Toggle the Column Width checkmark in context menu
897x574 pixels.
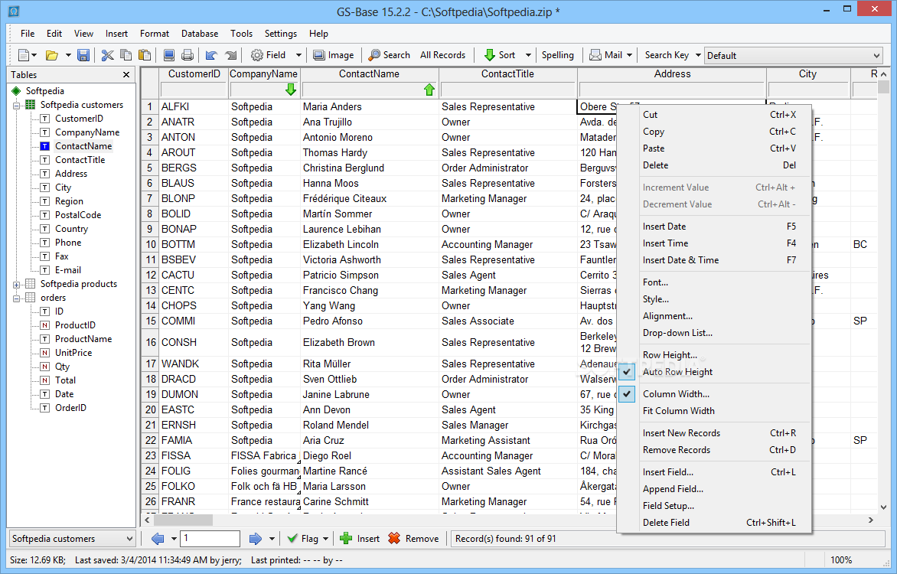pos(627,393)
